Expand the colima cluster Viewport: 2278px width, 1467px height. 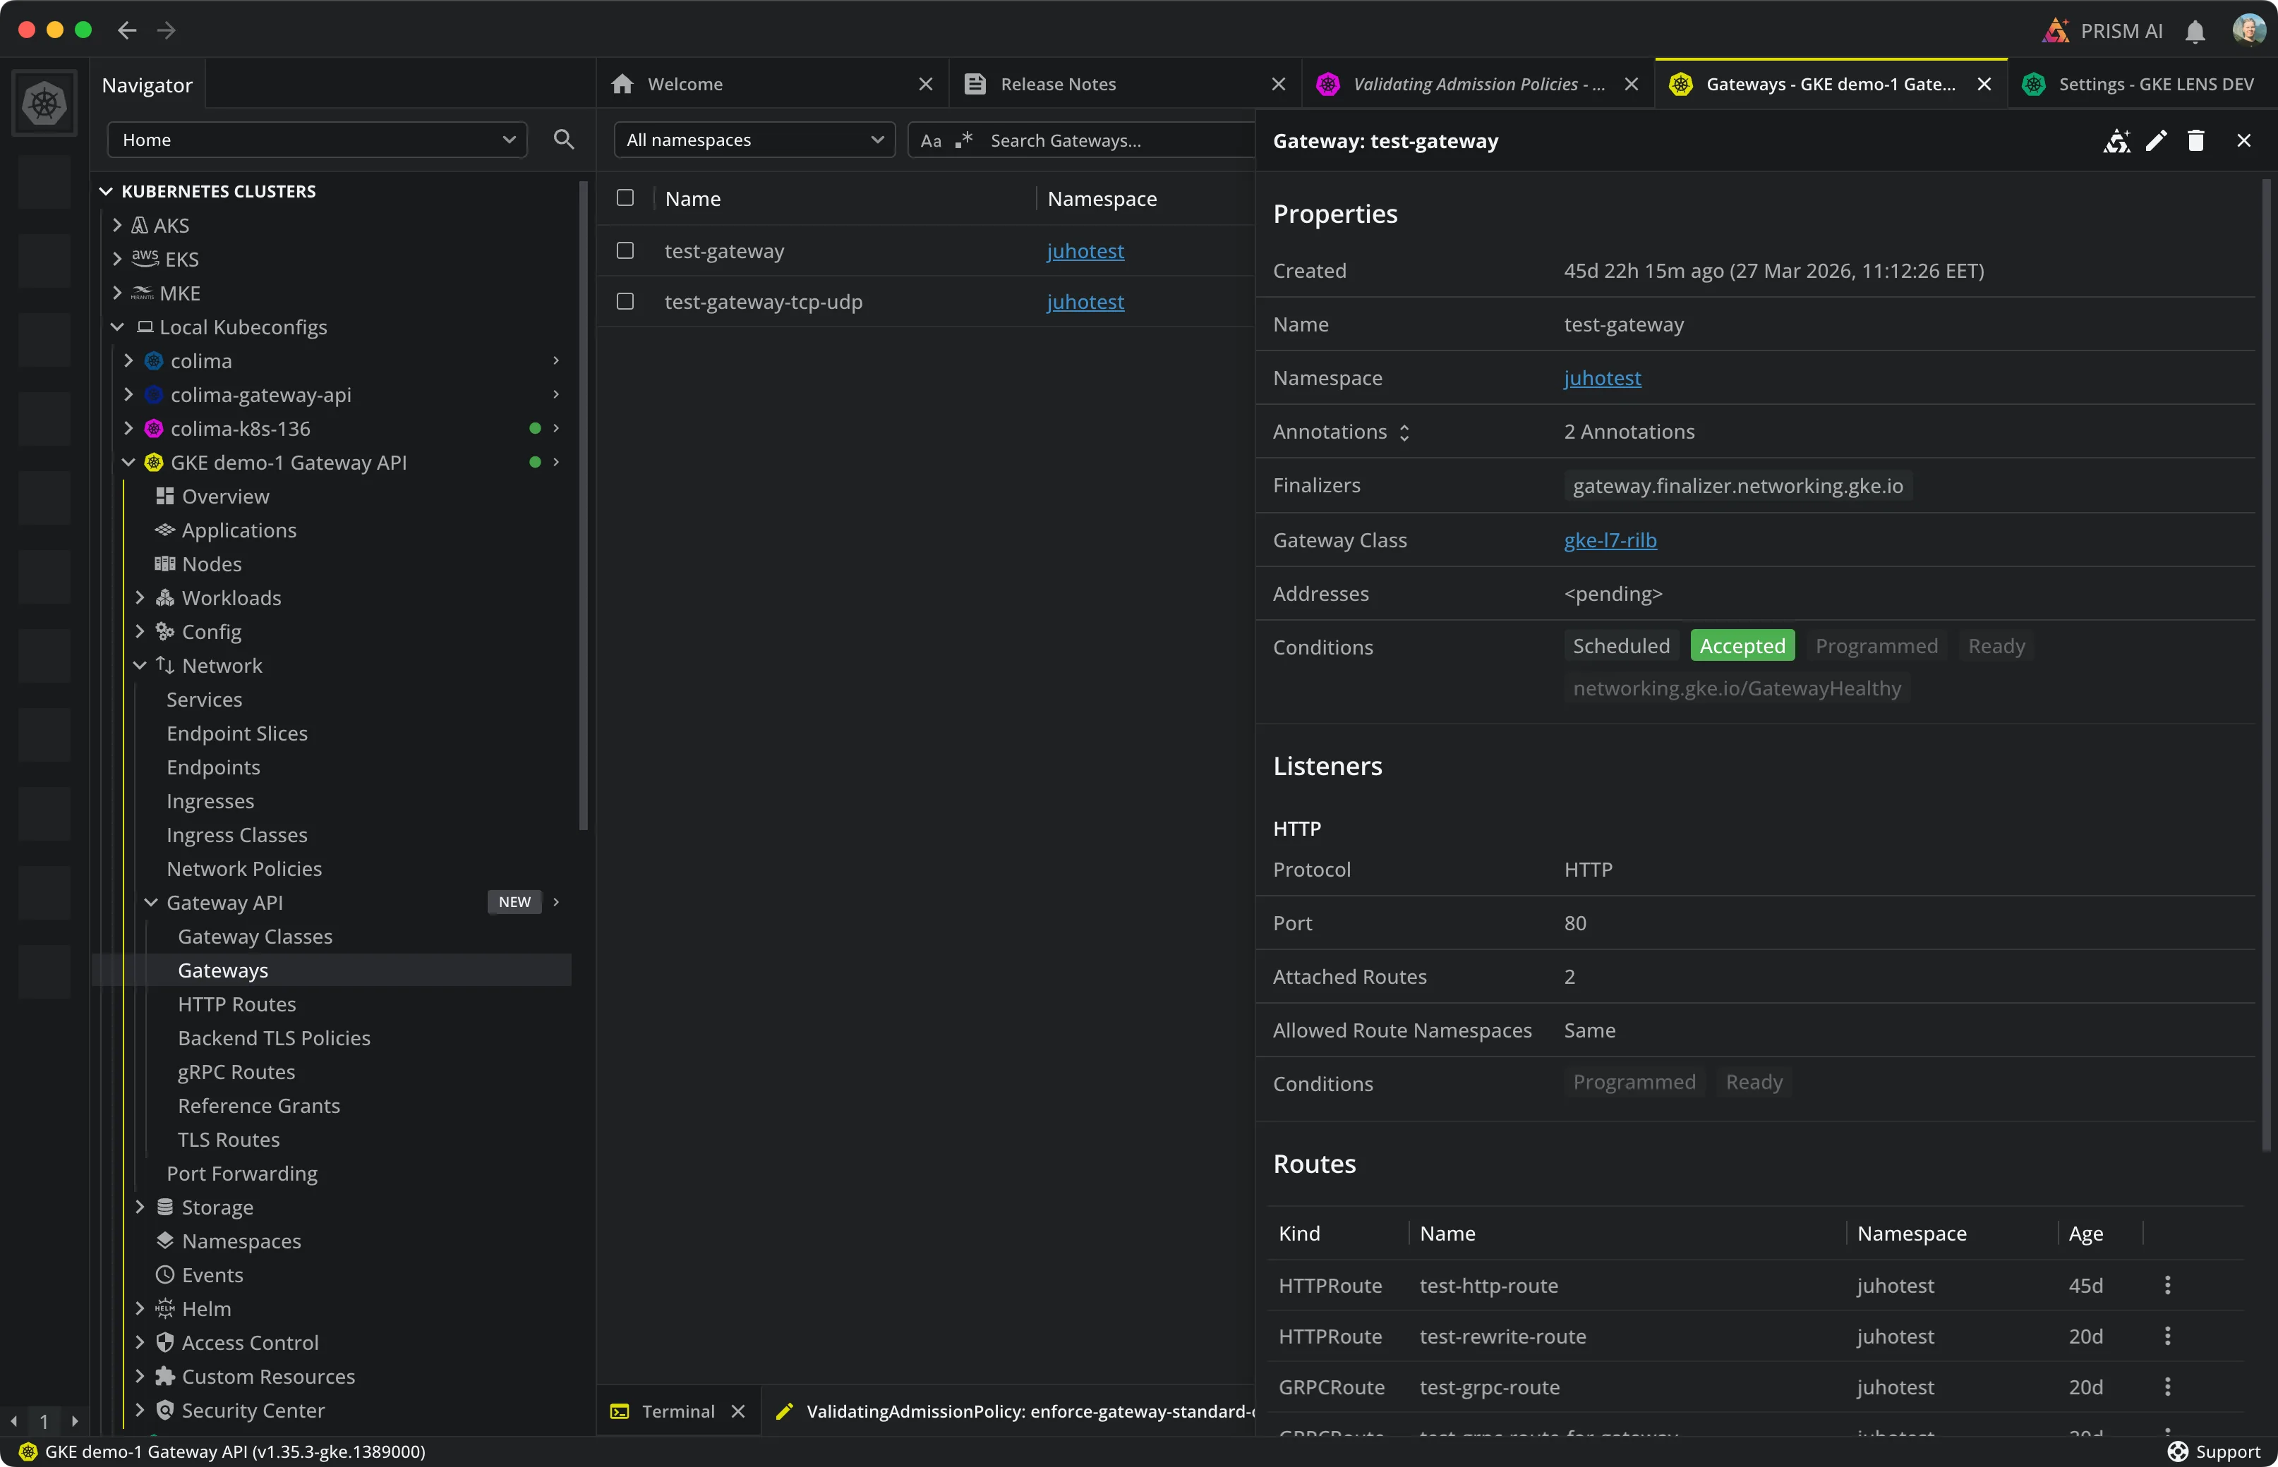128,361
